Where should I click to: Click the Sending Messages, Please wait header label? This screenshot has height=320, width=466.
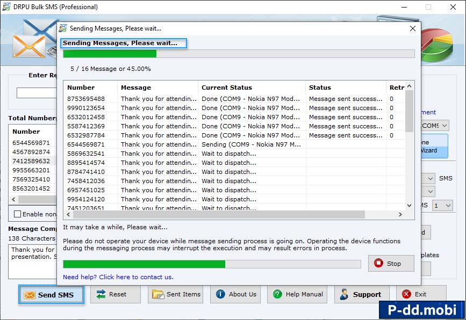click(120, 43)
